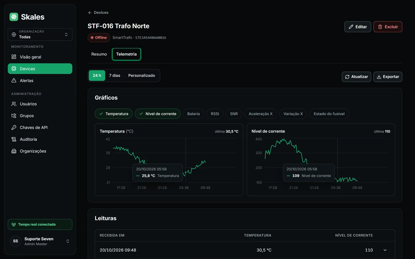Enable the Estado do fusível chart chip

click(329, 114)
